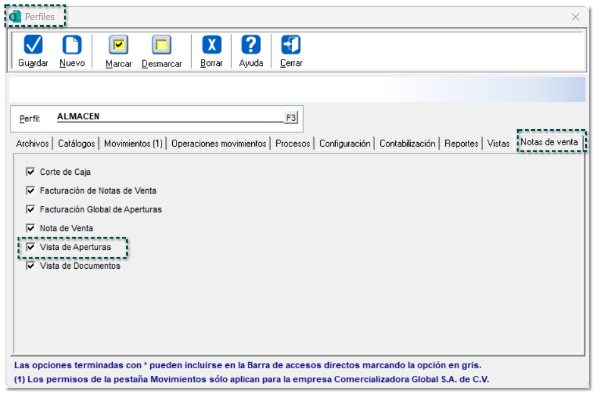Viewport: 595px width, 394px height.
Task: Create a new profile with Nuevo
Action: 72,46
